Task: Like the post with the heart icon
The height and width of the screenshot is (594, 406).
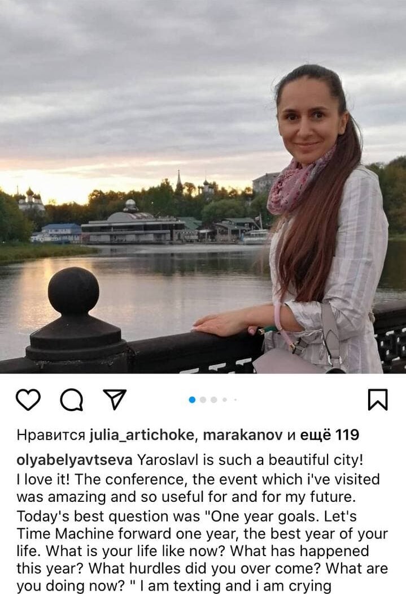Action: (x=28, y=399)
